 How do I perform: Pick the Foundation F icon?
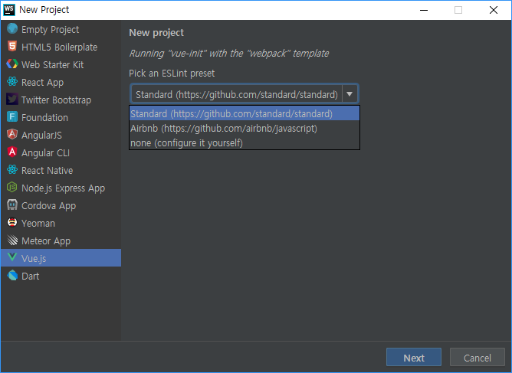[12, 117]
